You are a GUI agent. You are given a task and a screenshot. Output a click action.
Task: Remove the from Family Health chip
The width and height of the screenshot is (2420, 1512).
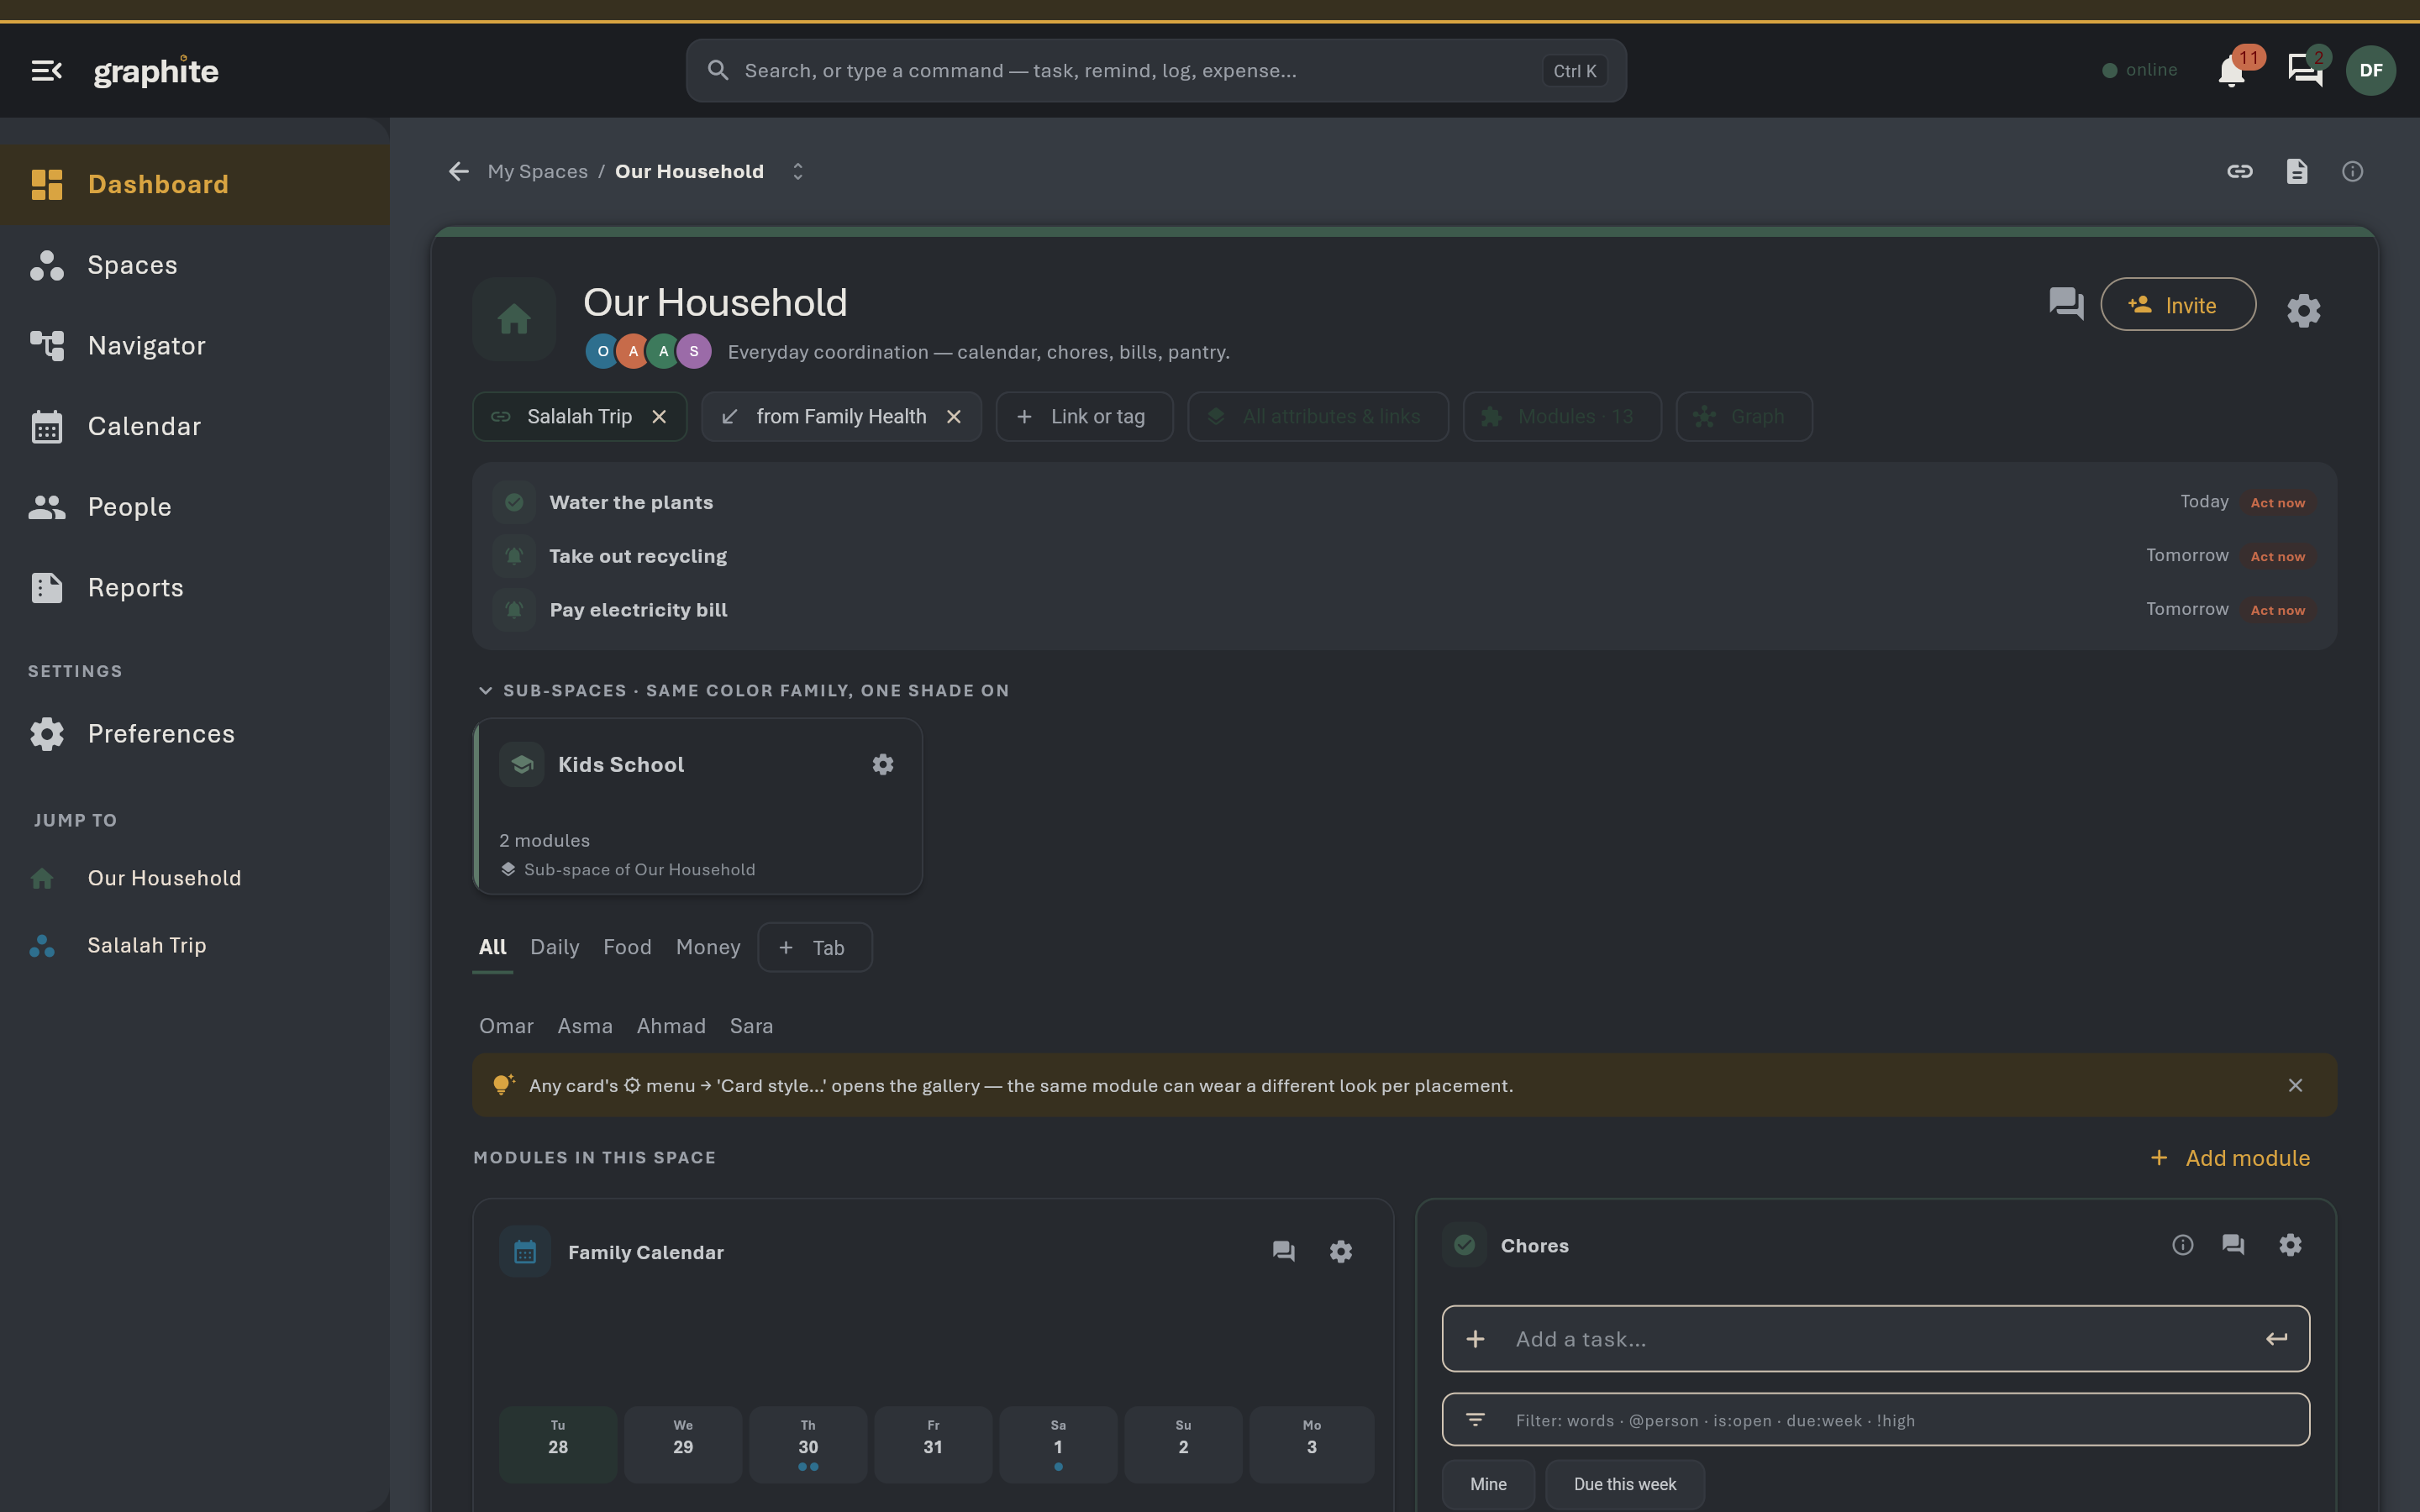click(954, 417)
